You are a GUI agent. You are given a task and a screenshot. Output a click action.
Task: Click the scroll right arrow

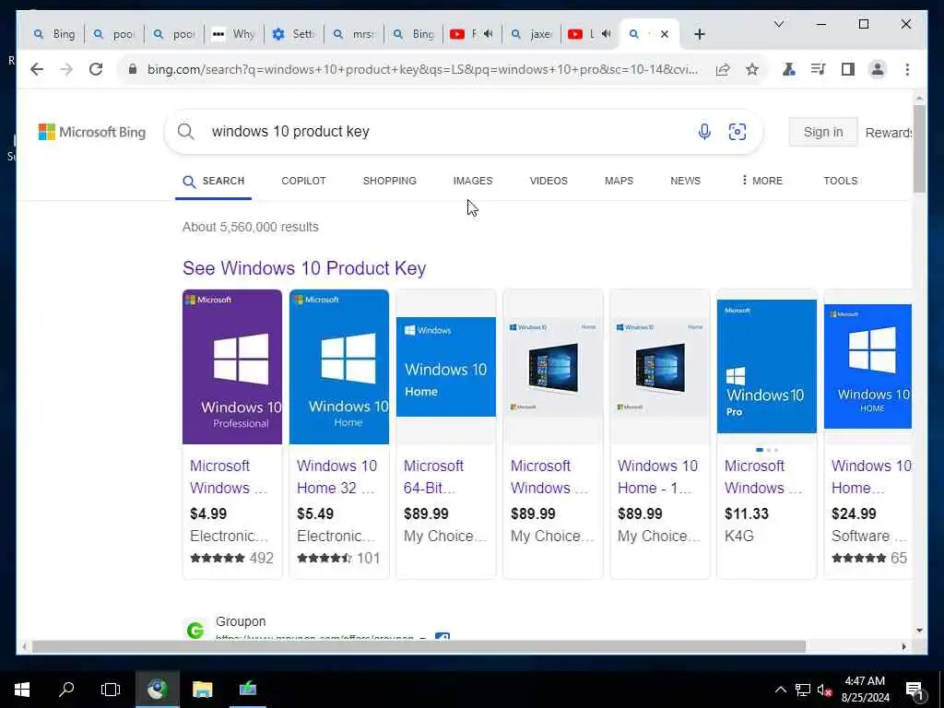(903, 646)
